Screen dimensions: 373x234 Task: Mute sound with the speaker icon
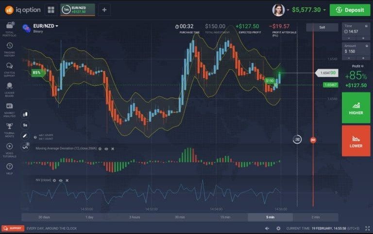point(267,228)
